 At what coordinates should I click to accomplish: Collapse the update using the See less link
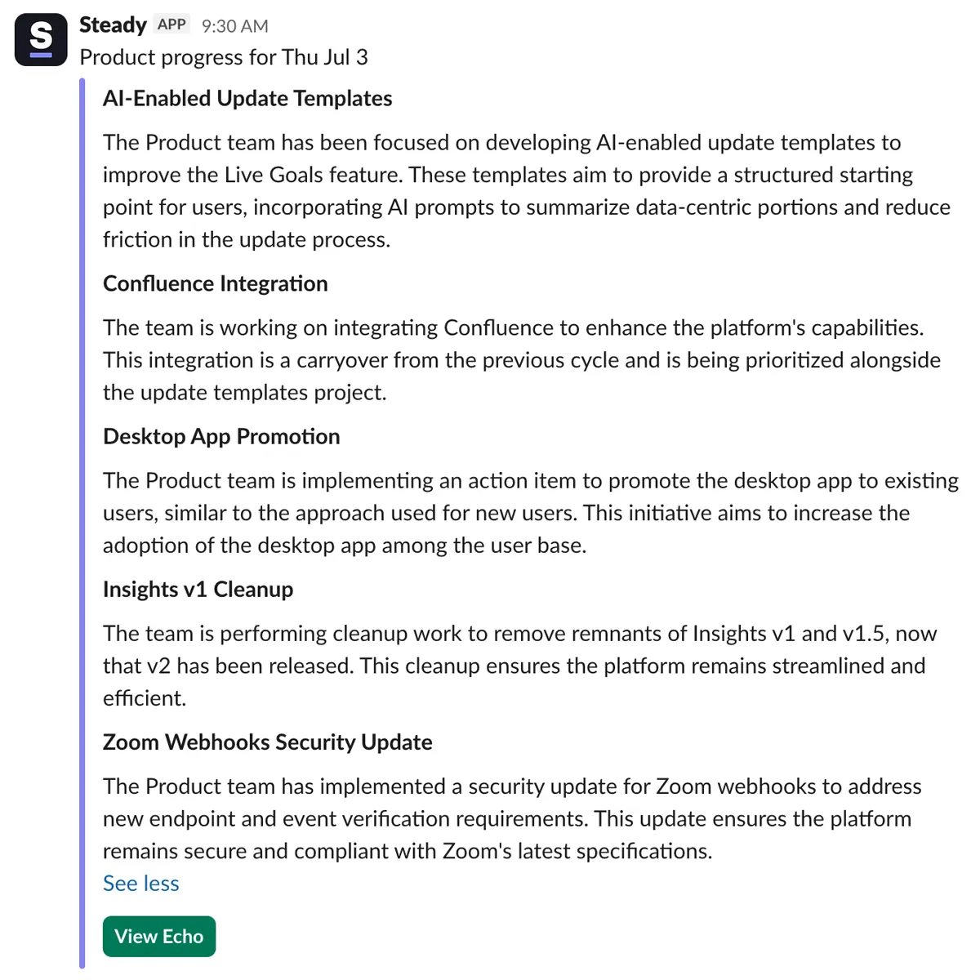click(140, 883)
